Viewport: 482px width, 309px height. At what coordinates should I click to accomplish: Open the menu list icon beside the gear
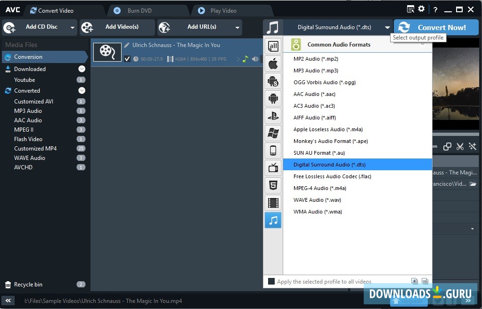[x=410, y=9]
